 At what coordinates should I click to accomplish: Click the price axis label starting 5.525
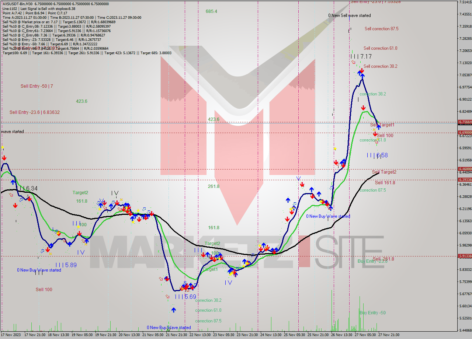(x=465, y=318)
